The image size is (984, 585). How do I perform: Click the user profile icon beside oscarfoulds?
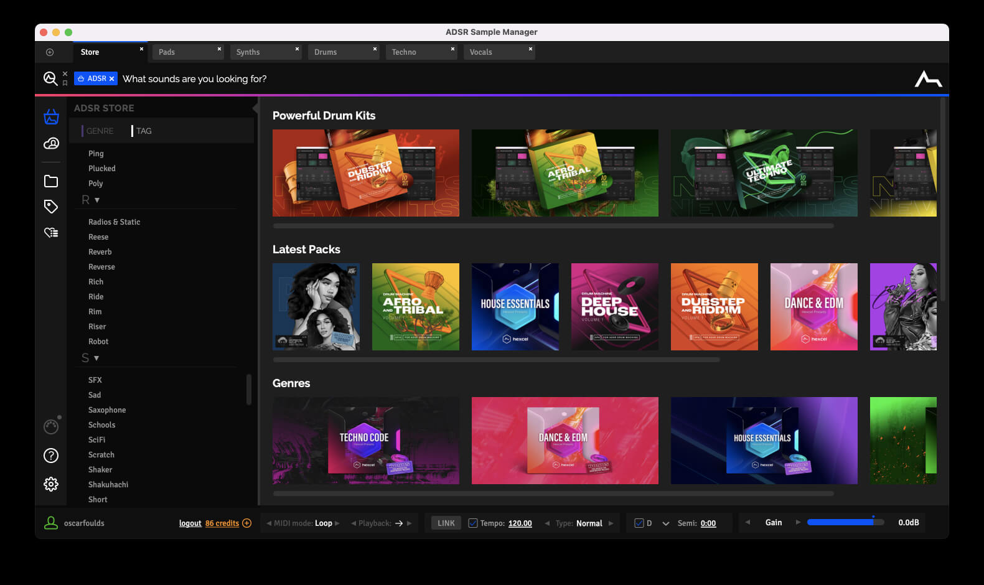(x=50, y=523)
